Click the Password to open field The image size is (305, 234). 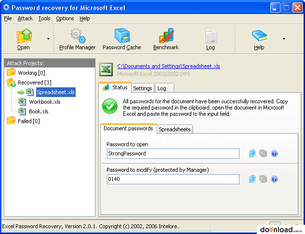click(173, 154)
